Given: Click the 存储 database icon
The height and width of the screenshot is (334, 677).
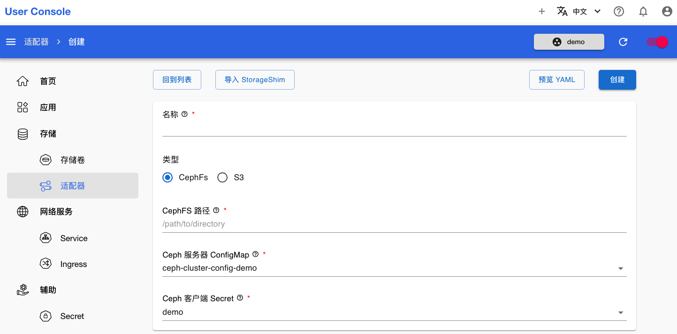Looking at the screenshot, I should [23, 134].
